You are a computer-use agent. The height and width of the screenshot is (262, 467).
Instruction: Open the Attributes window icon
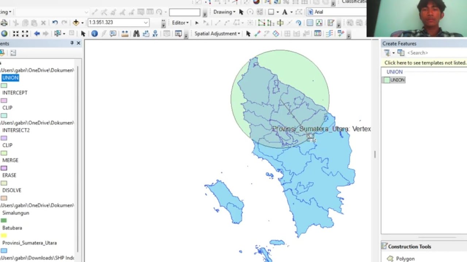[x=310, y=23]
